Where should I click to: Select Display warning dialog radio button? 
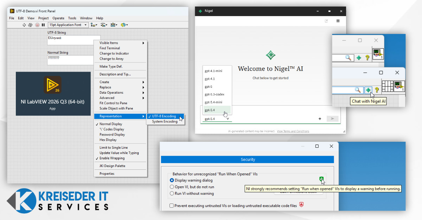click(x=172, y=180)
